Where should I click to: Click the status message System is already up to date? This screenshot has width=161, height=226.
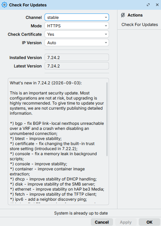coord(81,213)
